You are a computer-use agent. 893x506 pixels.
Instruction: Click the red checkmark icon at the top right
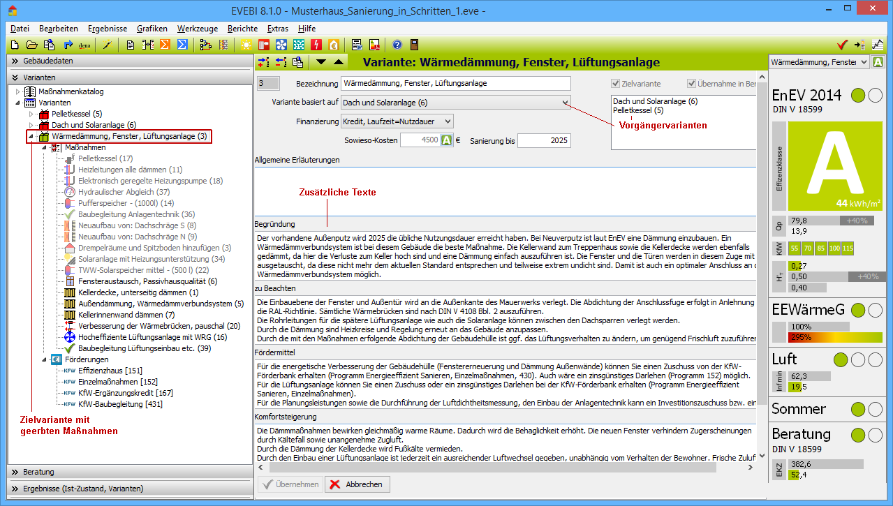click(x=842, y=45)
